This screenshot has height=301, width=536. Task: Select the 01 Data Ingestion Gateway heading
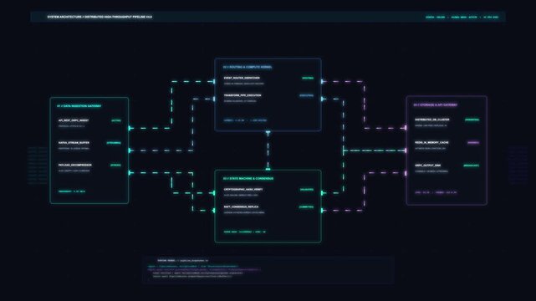(79, 106)
